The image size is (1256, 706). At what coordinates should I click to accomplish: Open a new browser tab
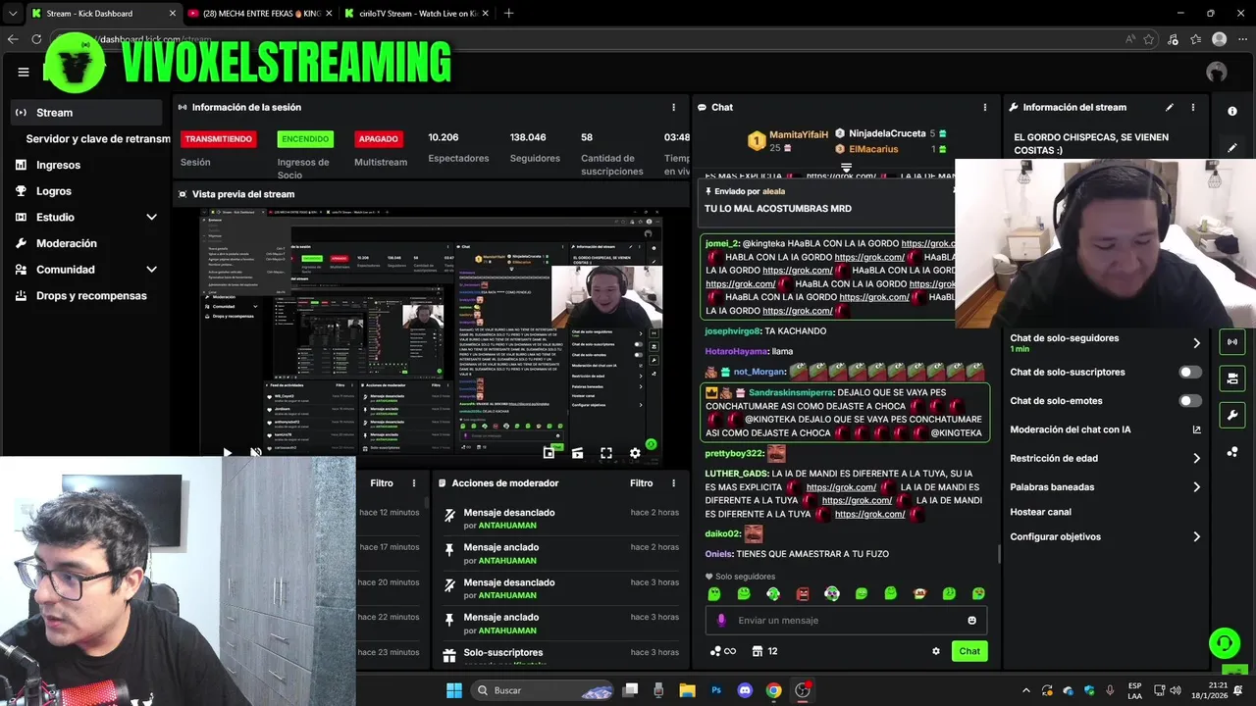click(508, 13)
